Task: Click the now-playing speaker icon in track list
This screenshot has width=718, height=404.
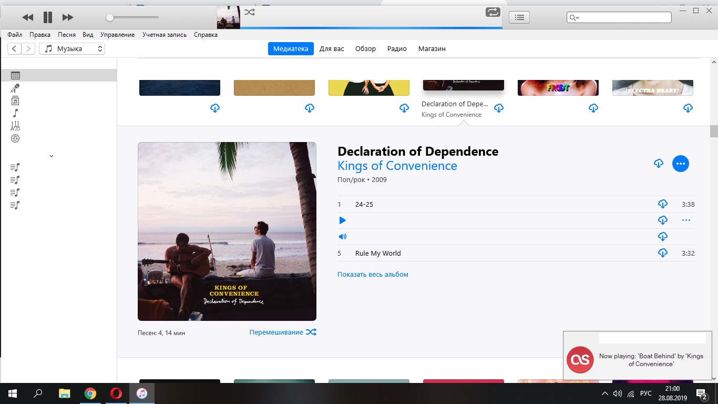Action: coord(343,237)
